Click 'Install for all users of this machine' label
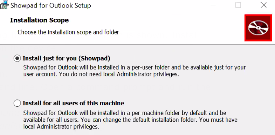This screenshot has height=135, width=275. (x=73, y=103)
